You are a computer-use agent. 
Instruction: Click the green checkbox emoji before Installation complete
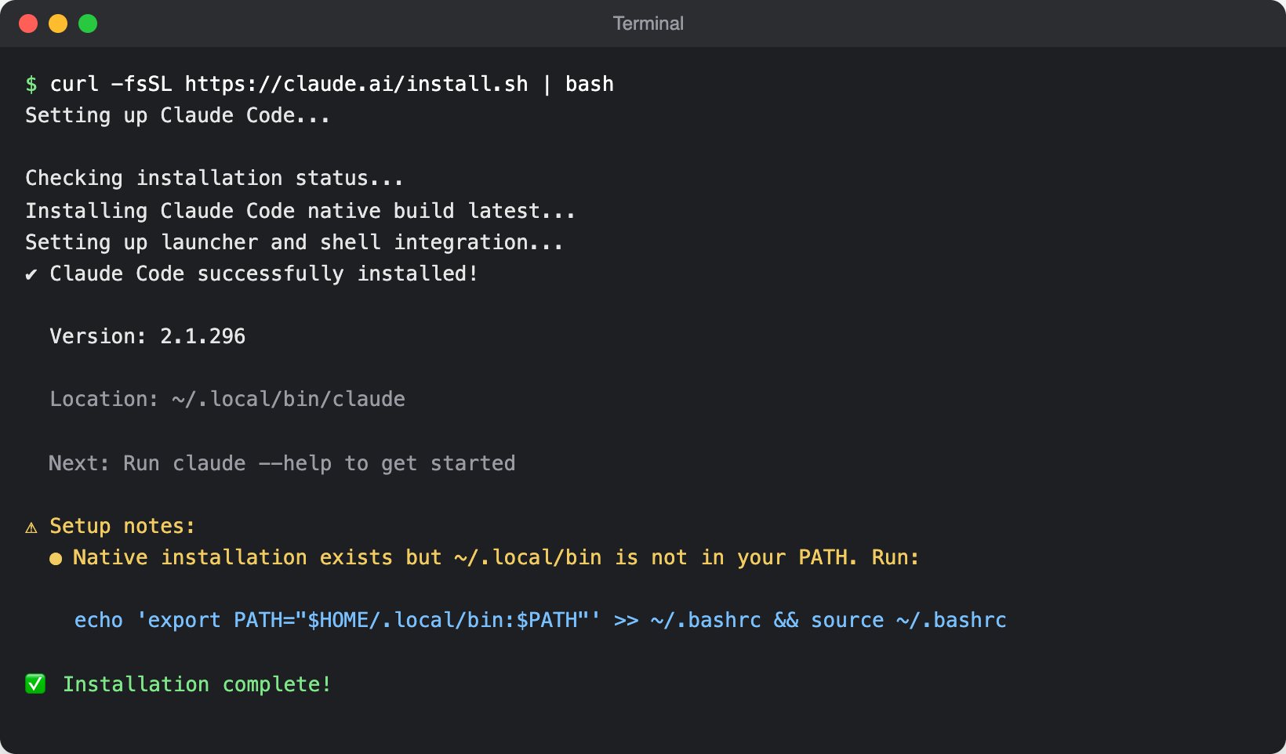tap(35, 684)
